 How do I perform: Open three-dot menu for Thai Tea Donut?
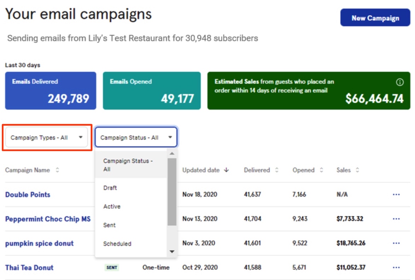click(396, 268)
